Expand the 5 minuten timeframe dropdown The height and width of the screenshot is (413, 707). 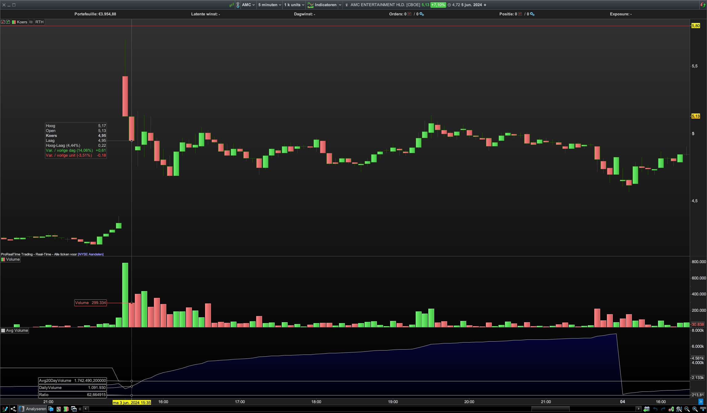[269, 5]
